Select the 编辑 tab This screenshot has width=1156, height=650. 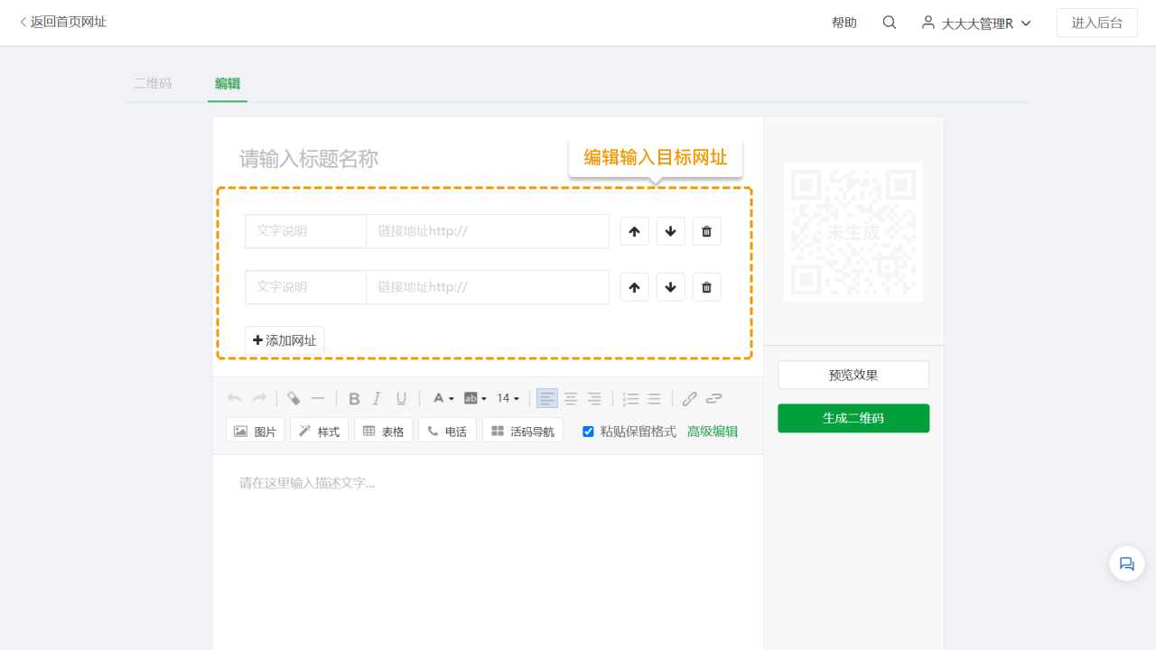[x=228, y=83]
